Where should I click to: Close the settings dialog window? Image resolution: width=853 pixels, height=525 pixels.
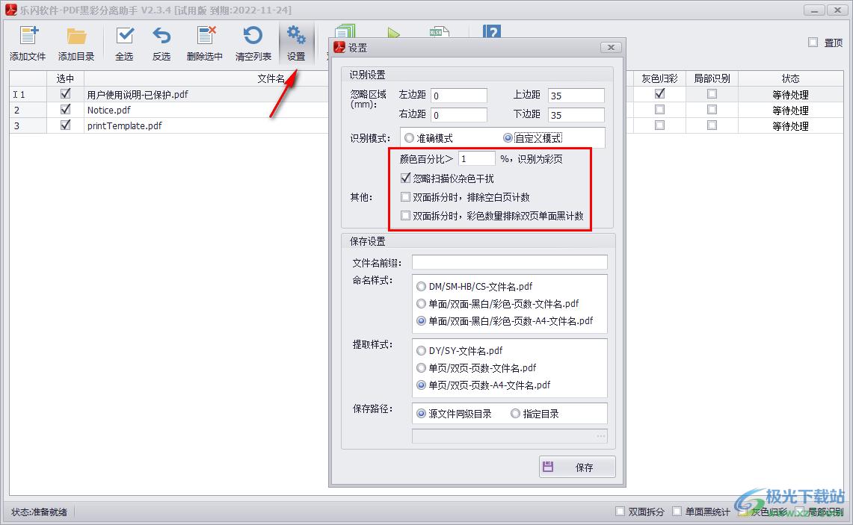coord(611,47)
